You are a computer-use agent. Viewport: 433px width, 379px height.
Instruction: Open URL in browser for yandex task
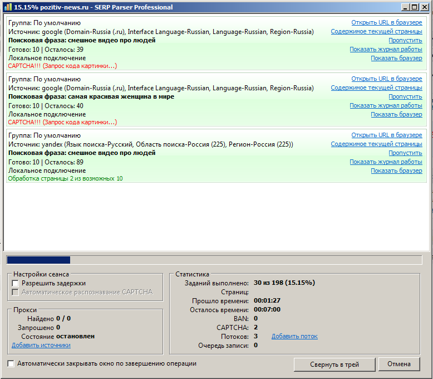(x=387, y=135)
